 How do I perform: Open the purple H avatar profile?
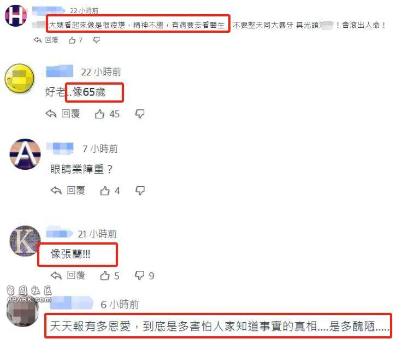[x=16, y=16]
